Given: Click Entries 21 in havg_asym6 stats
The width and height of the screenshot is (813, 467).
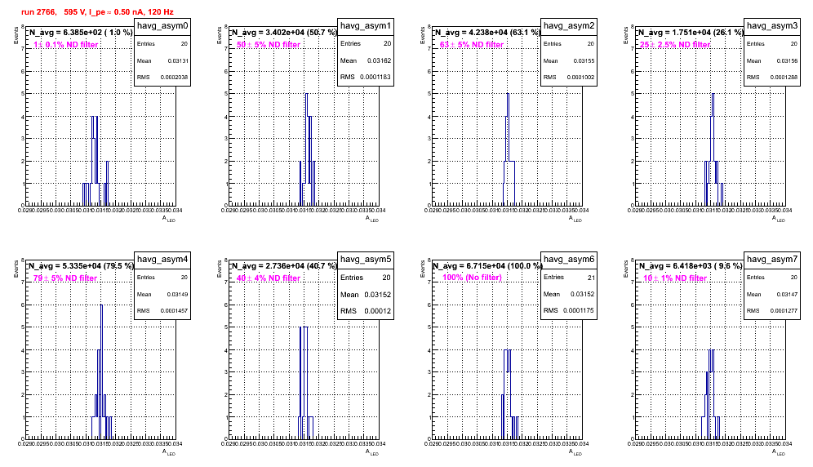Looking at the screenshot, I should click(x=569, y=277).
